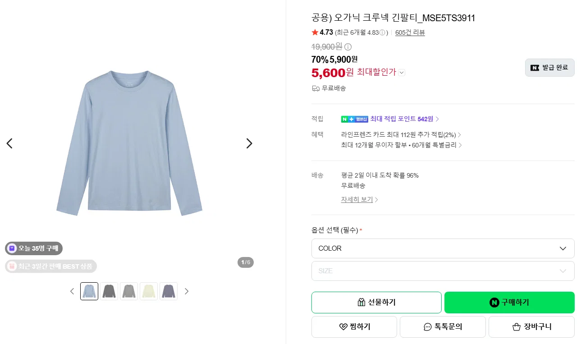Open the SIZE option dropdown
This screenshot has width=581, height=344.
pos(443,271)
